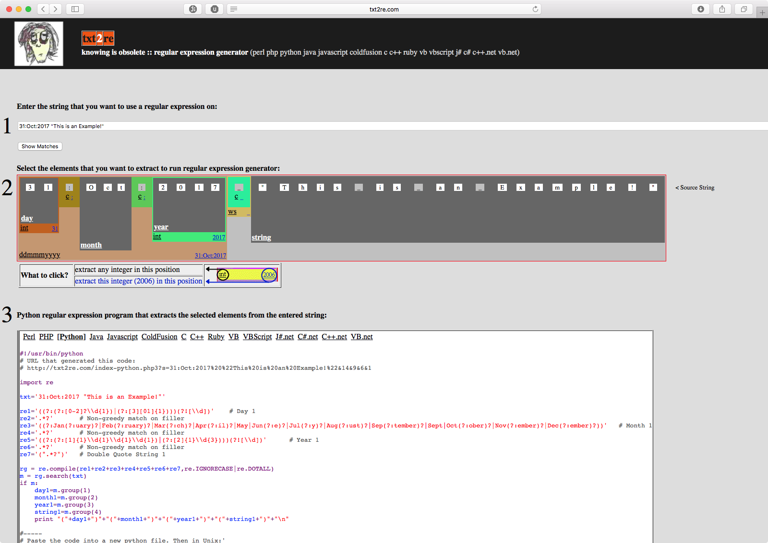Select the 'string' element link

(x=261, y=237)
